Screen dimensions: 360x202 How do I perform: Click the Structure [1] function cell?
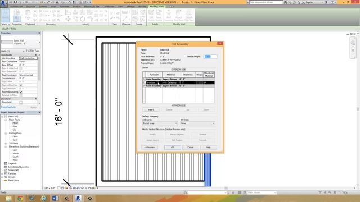154,82
